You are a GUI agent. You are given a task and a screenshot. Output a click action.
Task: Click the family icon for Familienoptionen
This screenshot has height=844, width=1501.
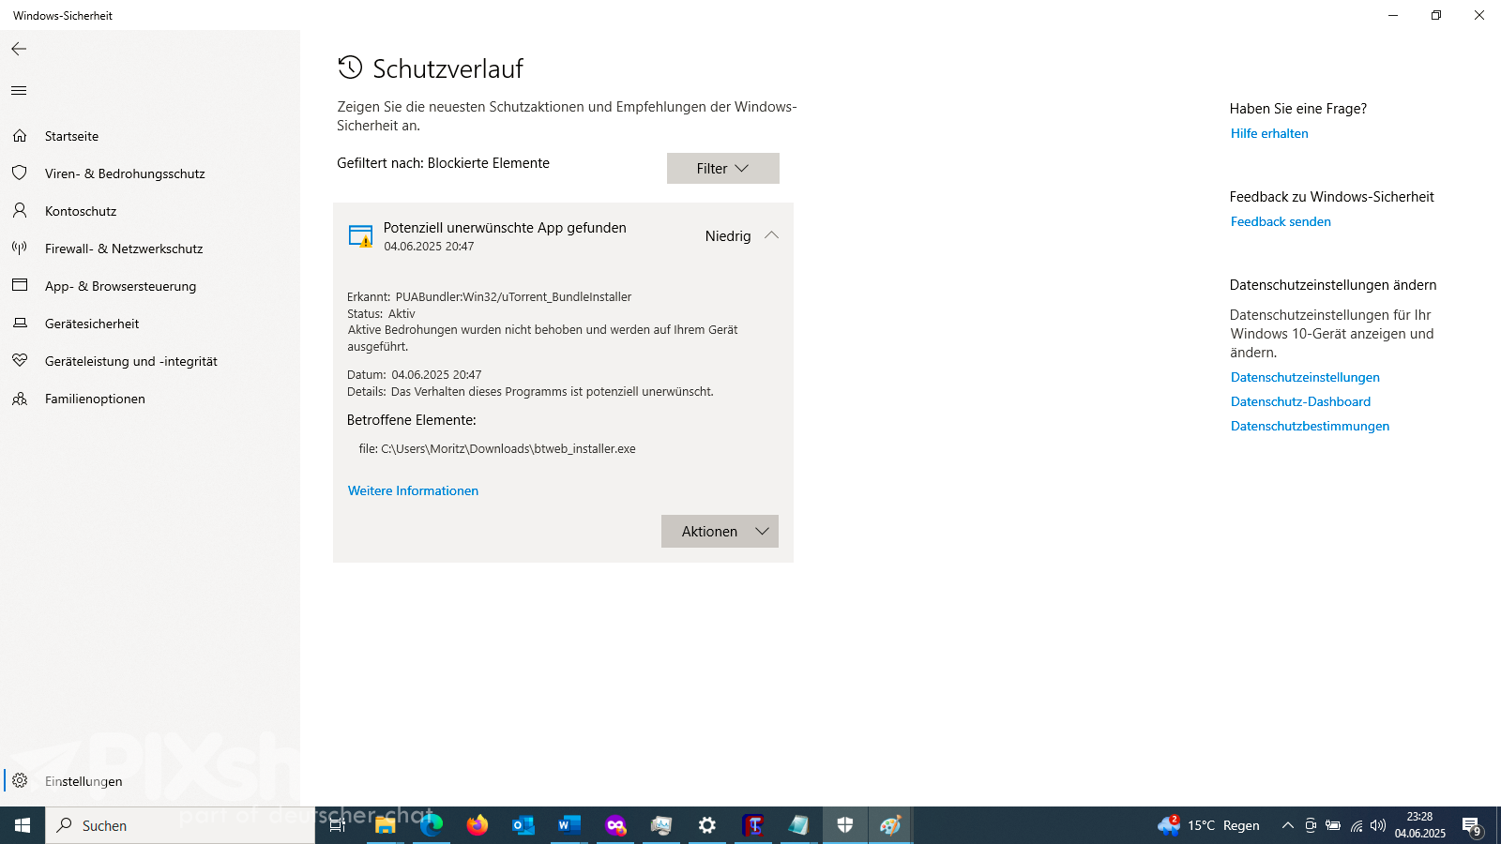click(x=20, y=399)
